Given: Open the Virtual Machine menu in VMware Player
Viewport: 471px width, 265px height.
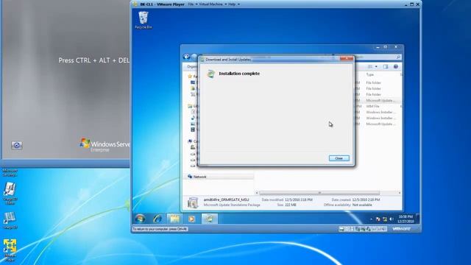Looking at the screenshot, I should pos(213,4).
